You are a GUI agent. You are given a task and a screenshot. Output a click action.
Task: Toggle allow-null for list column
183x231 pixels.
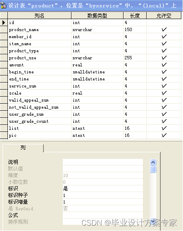(164, 128)
